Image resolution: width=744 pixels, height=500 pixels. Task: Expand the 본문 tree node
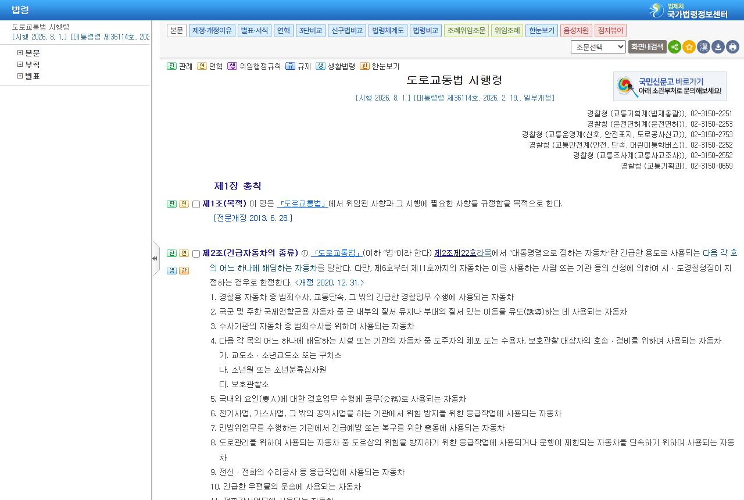[20, 53]
